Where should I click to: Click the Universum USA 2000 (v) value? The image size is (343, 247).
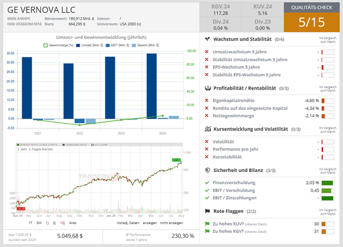pos(130,24)
